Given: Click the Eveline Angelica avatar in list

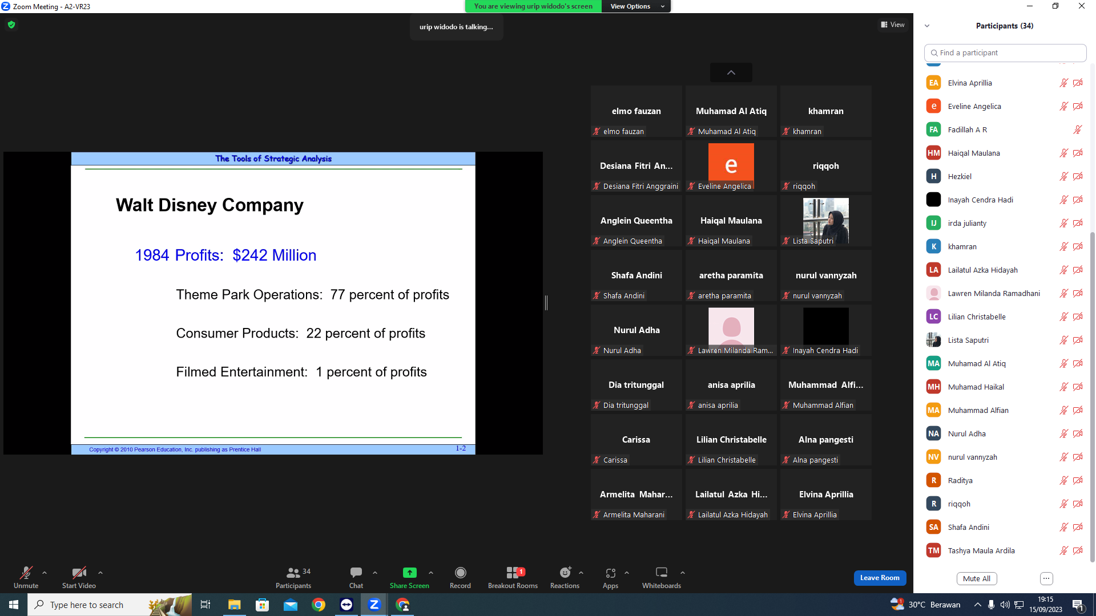Looking at the screenshot, I should (933, 106).
